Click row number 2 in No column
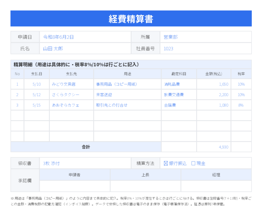This screenshot has height=209, width=262. [17, 95]
